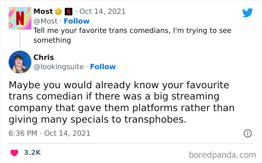Viewport: 262px width, 163px height.
Task: Click the thread line linking the tweets
Action: click(19, 40)
